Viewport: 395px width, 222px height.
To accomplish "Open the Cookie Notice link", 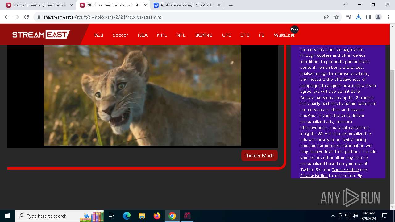I will (x=345, y=170).
